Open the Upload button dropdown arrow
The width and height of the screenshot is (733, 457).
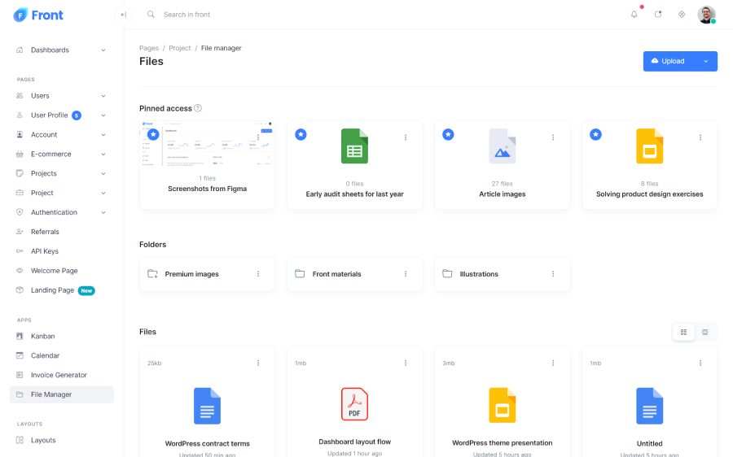pyautogui.click(x=705, y=61)
